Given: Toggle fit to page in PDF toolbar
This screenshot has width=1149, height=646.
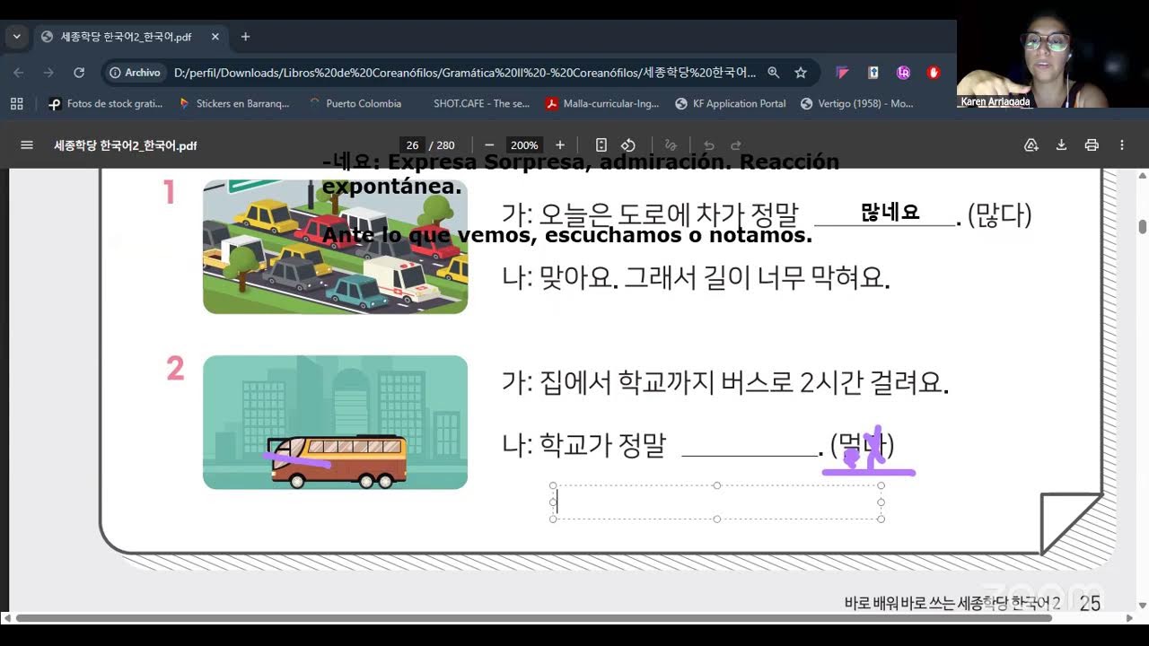Looking at the screenshot, I should tap(601, 145).
